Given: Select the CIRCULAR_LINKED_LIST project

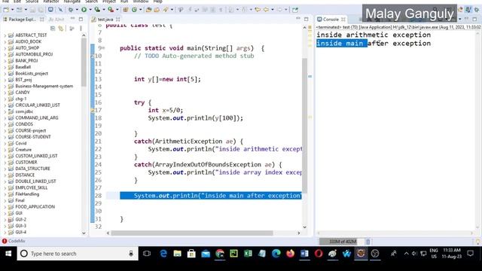Looking at the screenshot, I should [38, 105].
